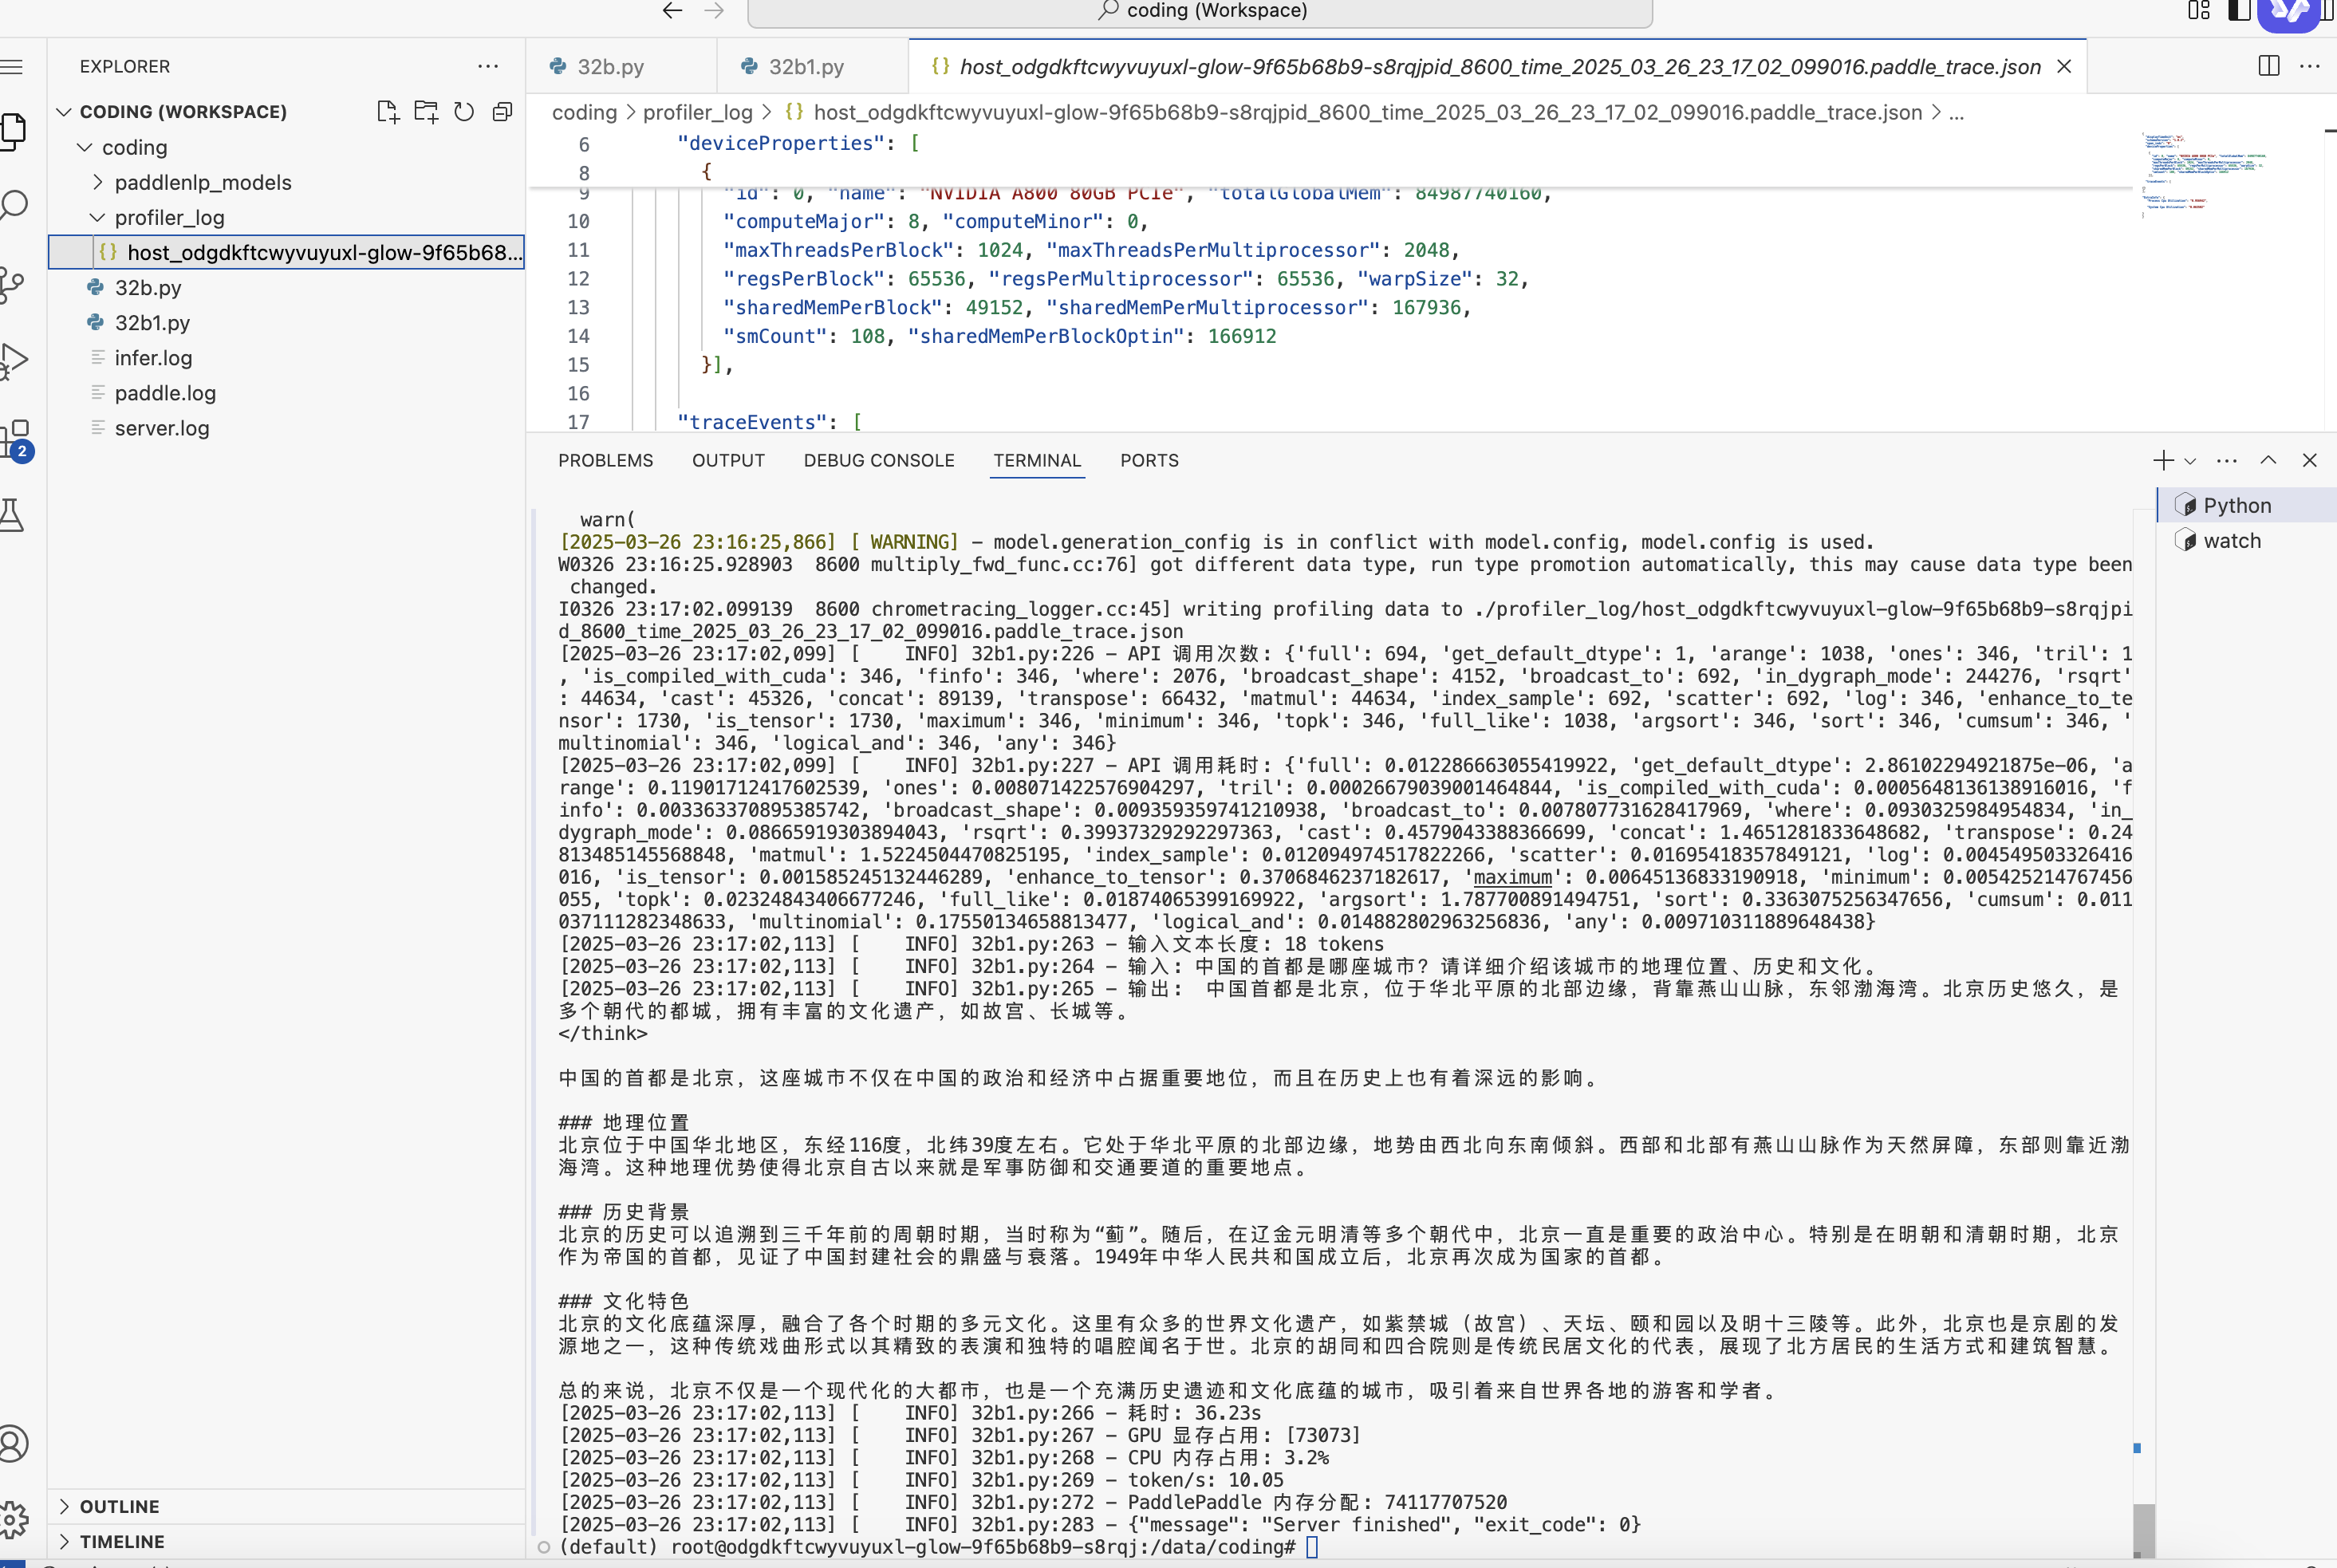Viewport: 2337px width, 1568px height.
Task: Maximize the terminal panel size
Action: click(x=2268, y=460)
